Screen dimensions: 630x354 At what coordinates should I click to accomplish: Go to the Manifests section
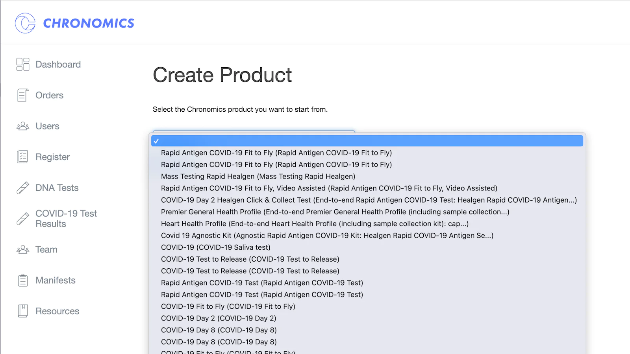click(56, 280)
